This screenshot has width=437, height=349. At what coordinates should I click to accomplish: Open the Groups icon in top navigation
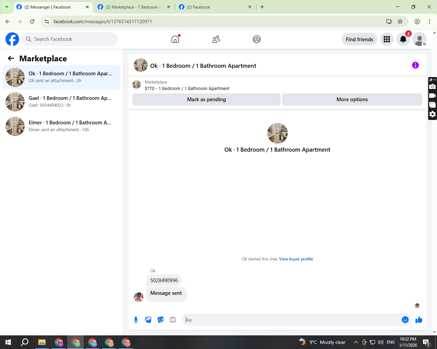point(257,39)
